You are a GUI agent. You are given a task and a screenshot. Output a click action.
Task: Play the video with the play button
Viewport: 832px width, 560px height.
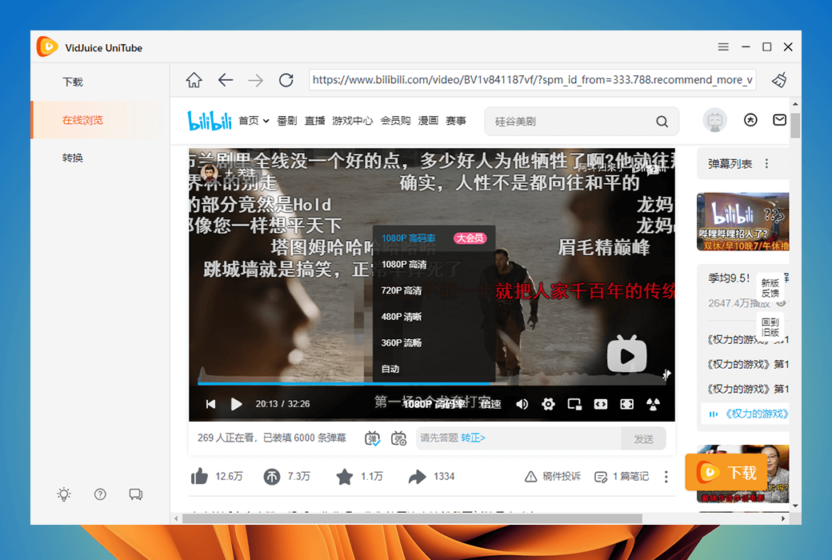coord(236,404)
